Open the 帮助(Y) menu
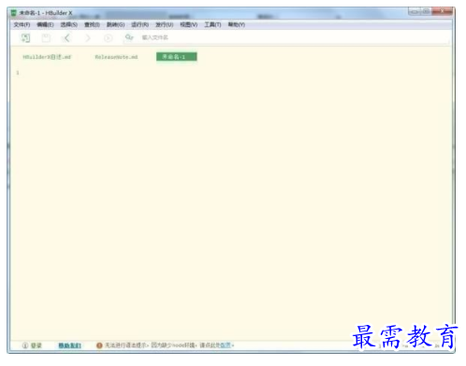The width and height of the screenshot is (466, 366). 237,24
